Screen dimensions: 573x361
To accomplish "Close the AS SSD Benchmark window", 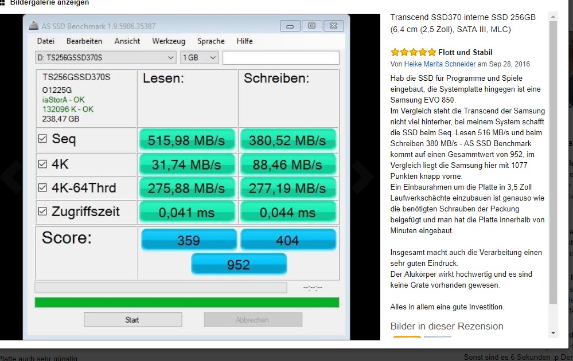I will 333,26.
